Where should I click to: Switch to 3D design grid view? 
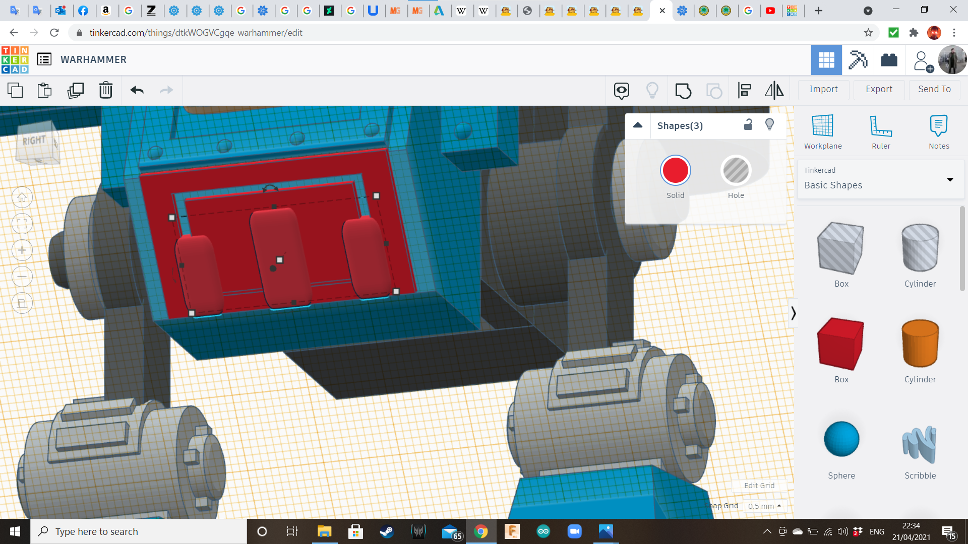(x=826, y=60)
